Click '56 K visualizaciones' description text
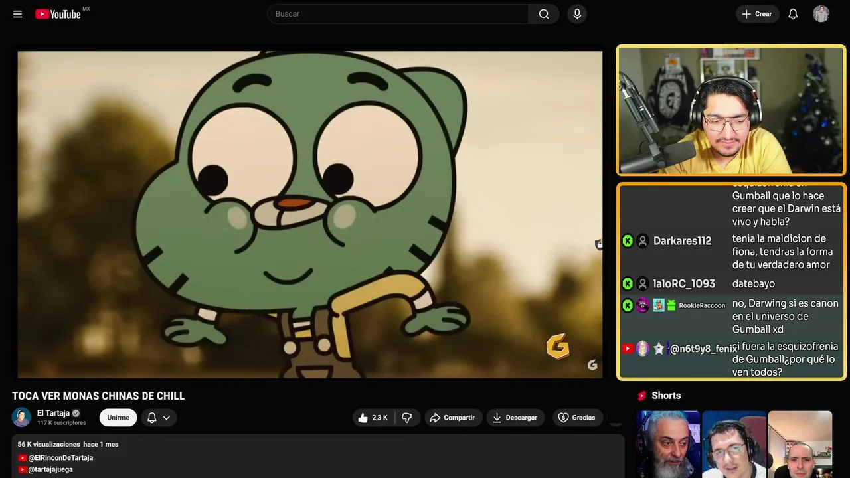 tap(49, 444)
